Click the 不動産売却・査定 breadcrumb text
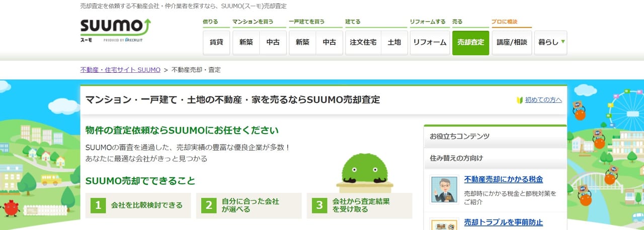The height and width of the screenshot is (230, 644). point(196,70)
